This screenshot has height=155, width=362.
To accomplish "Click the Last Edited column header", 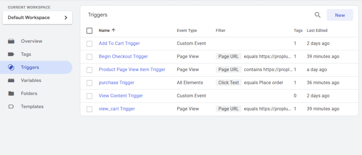I will pyautogui.click(x=317, y=30).
